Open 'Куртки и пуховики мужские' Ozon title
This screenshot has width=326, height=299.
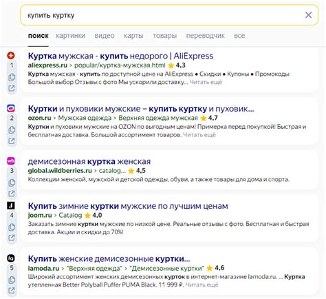pos(141,109)
